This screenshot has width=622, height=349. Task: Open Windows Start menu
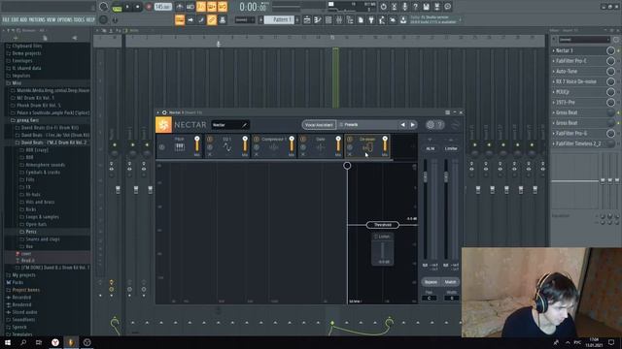click(x=8, y=342)
